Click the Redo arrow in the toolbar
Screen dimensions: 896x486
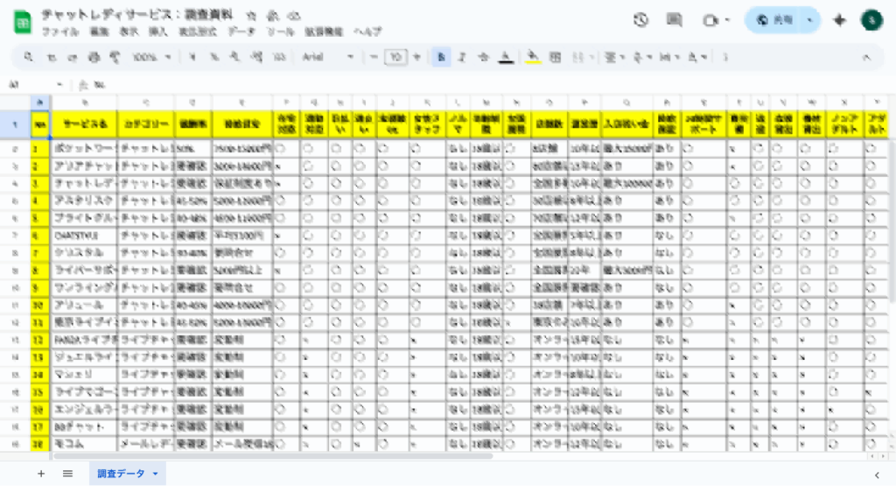[73, 57]
